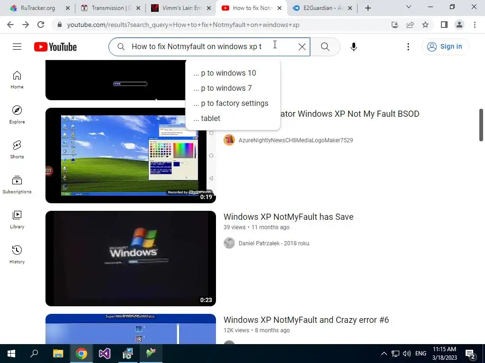This screenshot has height=363, width=485.
Task: Click the ENG language indicator
Action: [421, 354]
